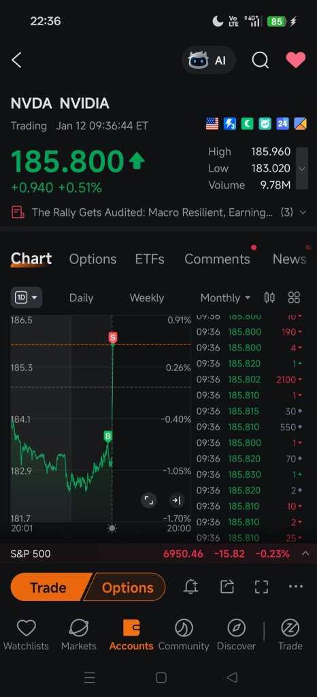Open candlestick chart type settings icon
The height and width of the screenshot is (697, 317).
point(269,297)
